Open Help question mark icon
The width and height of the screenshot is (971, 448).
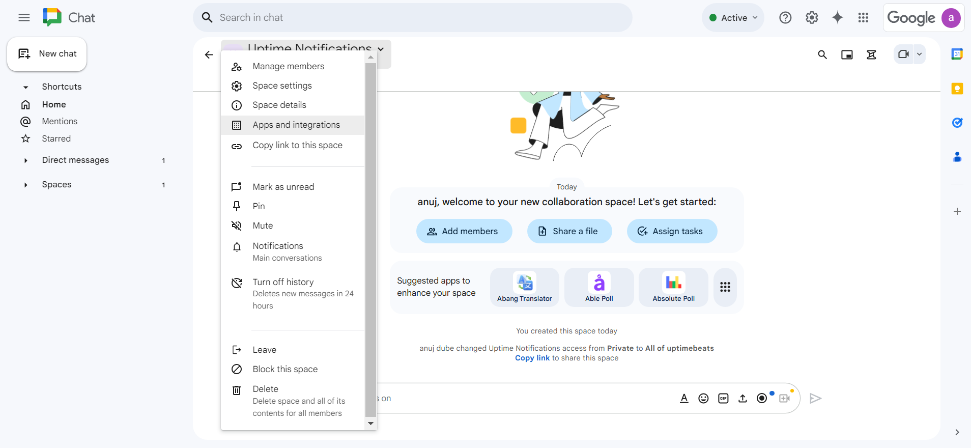pyautogui.click(x=785, y=18)
